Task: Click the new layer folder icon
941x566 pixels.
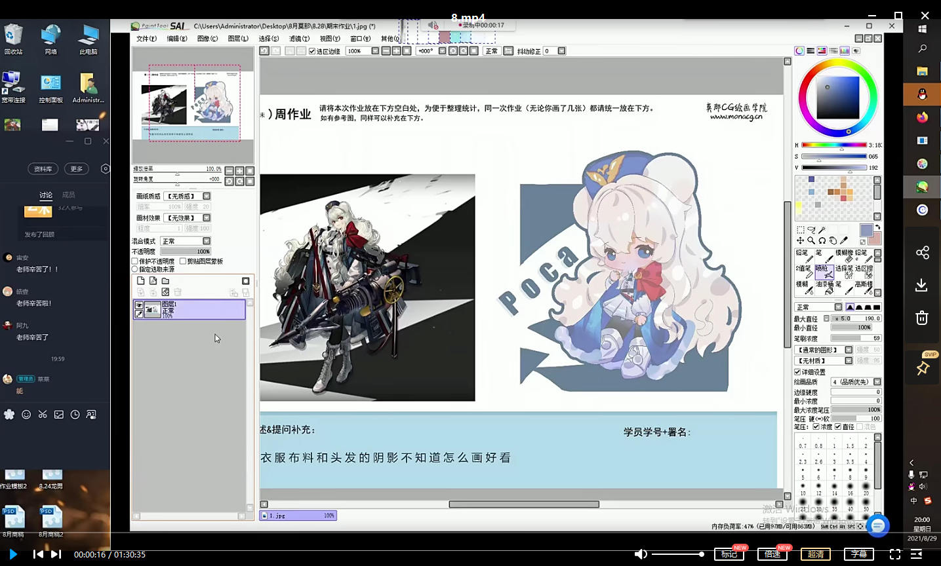Action: (x=165, y=281)
